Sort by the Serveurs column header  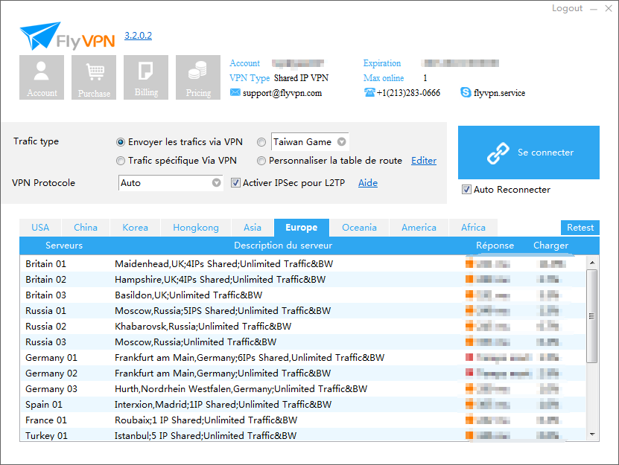coord(64,246)
